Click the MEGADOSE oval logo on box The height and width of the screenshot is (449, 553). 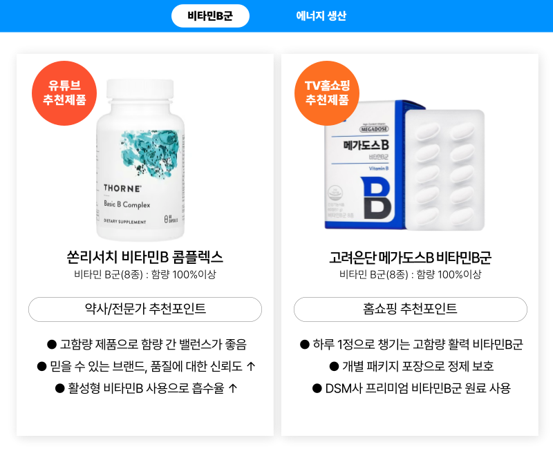click(374, 129)
